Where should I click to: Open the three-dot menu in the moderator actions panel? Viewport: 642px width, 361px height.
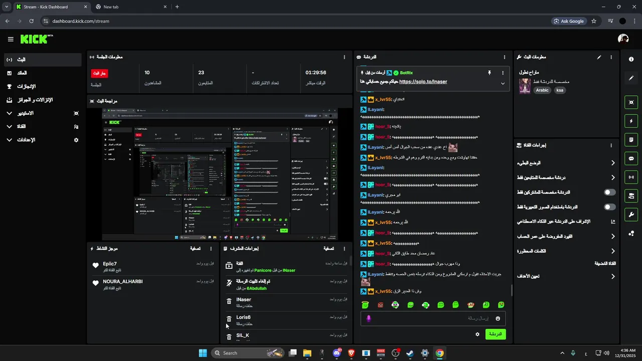pyautogui.click(x=344, y=248)
